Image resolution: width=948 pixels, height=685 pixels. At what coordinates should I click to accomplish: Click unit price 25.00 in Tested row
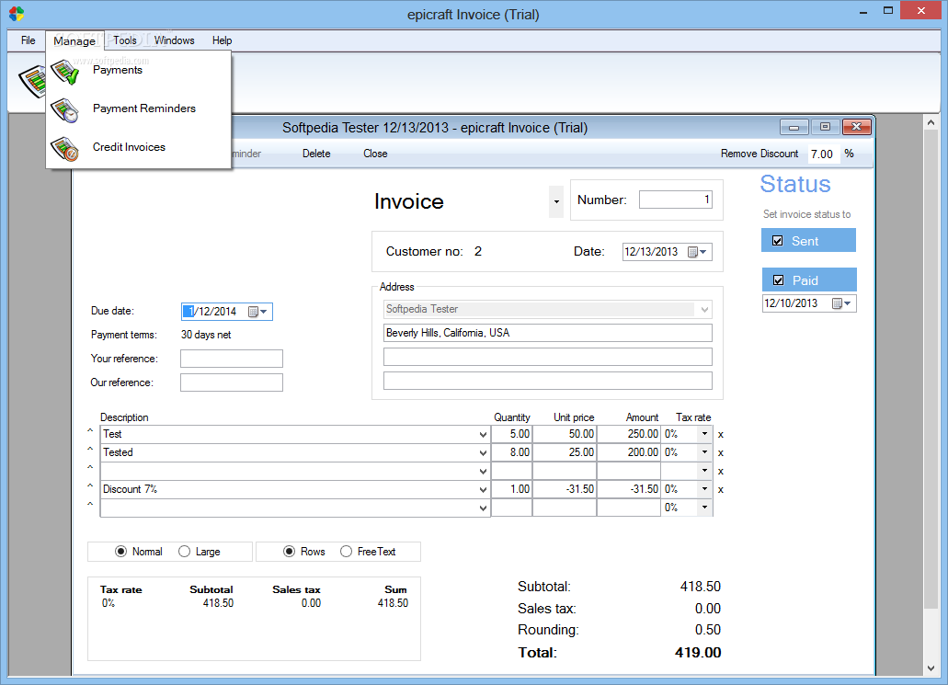(565, 452)
